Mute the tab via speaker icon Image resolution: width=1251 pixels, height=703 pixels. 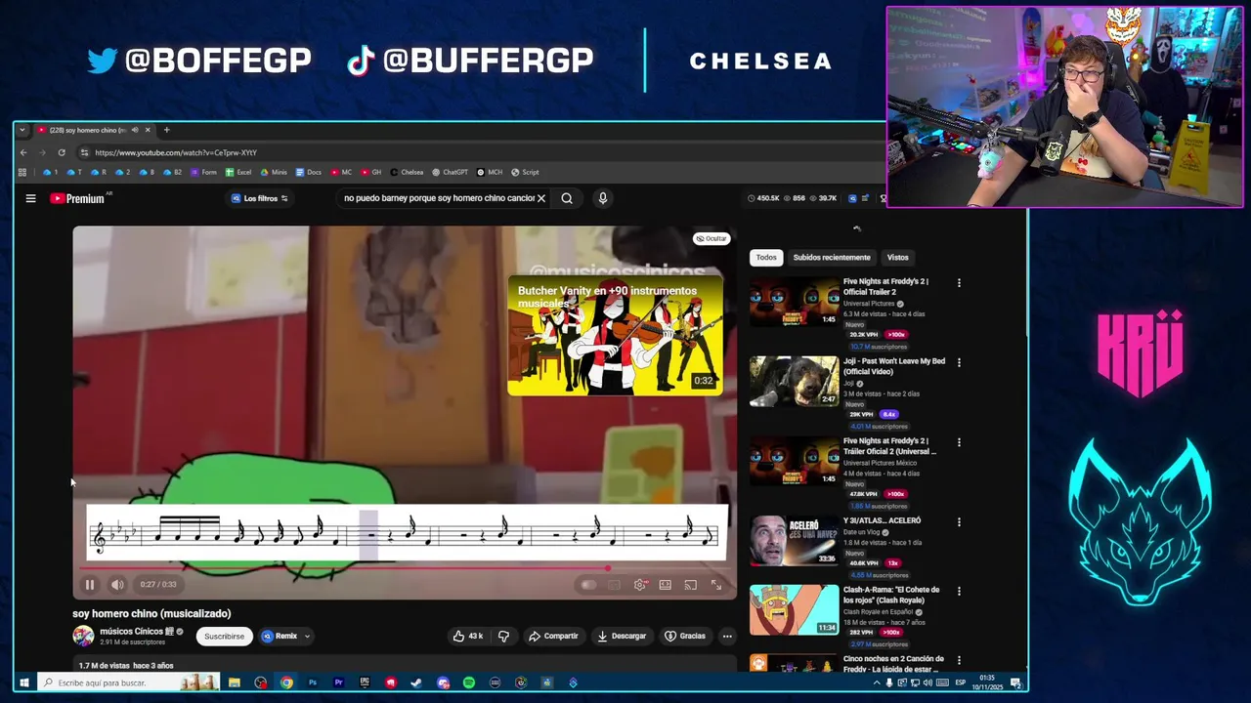(x=135, y=130)
